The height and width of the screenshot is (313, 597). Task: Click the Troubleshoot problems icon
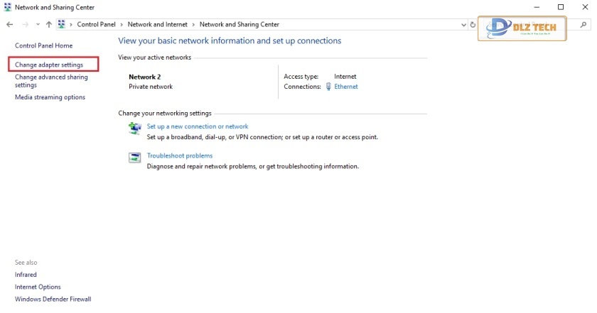[x=135, y=158]
